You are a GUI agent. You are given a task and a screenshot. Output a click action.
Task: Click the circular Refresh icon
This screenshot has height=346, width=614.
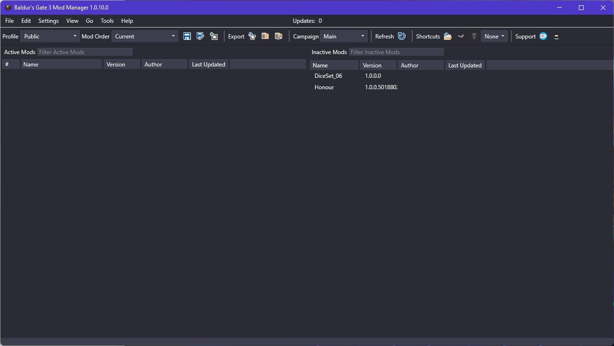(402, 36)
